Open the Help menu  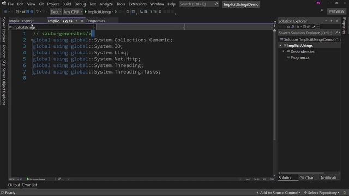click(171, 4)
